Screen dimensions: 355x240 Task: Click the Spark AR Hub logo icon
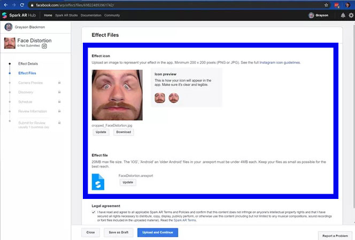4,15
